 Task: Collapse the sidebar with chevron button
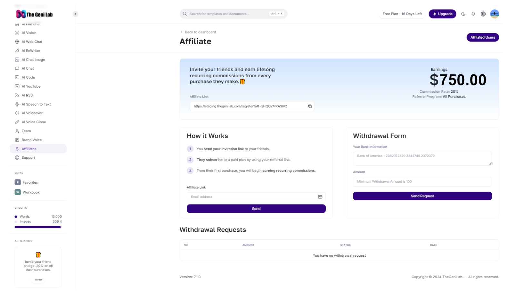pos(75,14)
